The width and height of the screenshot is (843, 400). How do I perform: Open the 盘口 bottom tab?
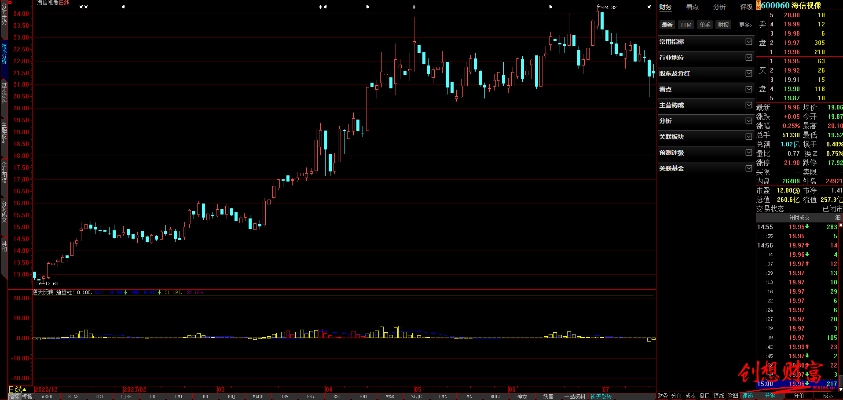704,396
